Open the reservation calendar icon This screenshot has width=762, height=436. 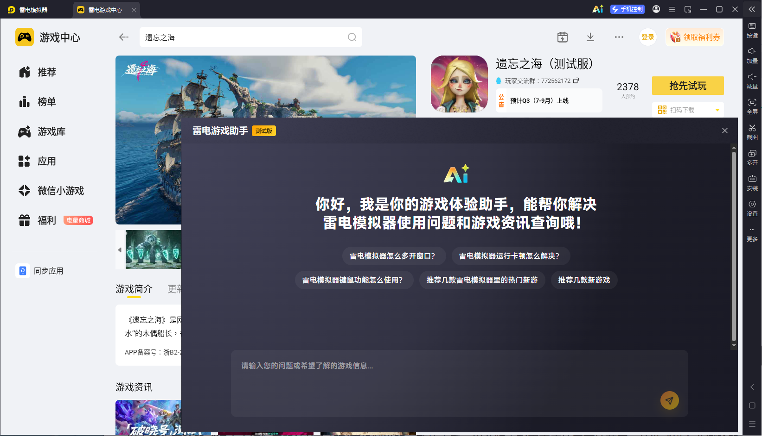[563, 37]
